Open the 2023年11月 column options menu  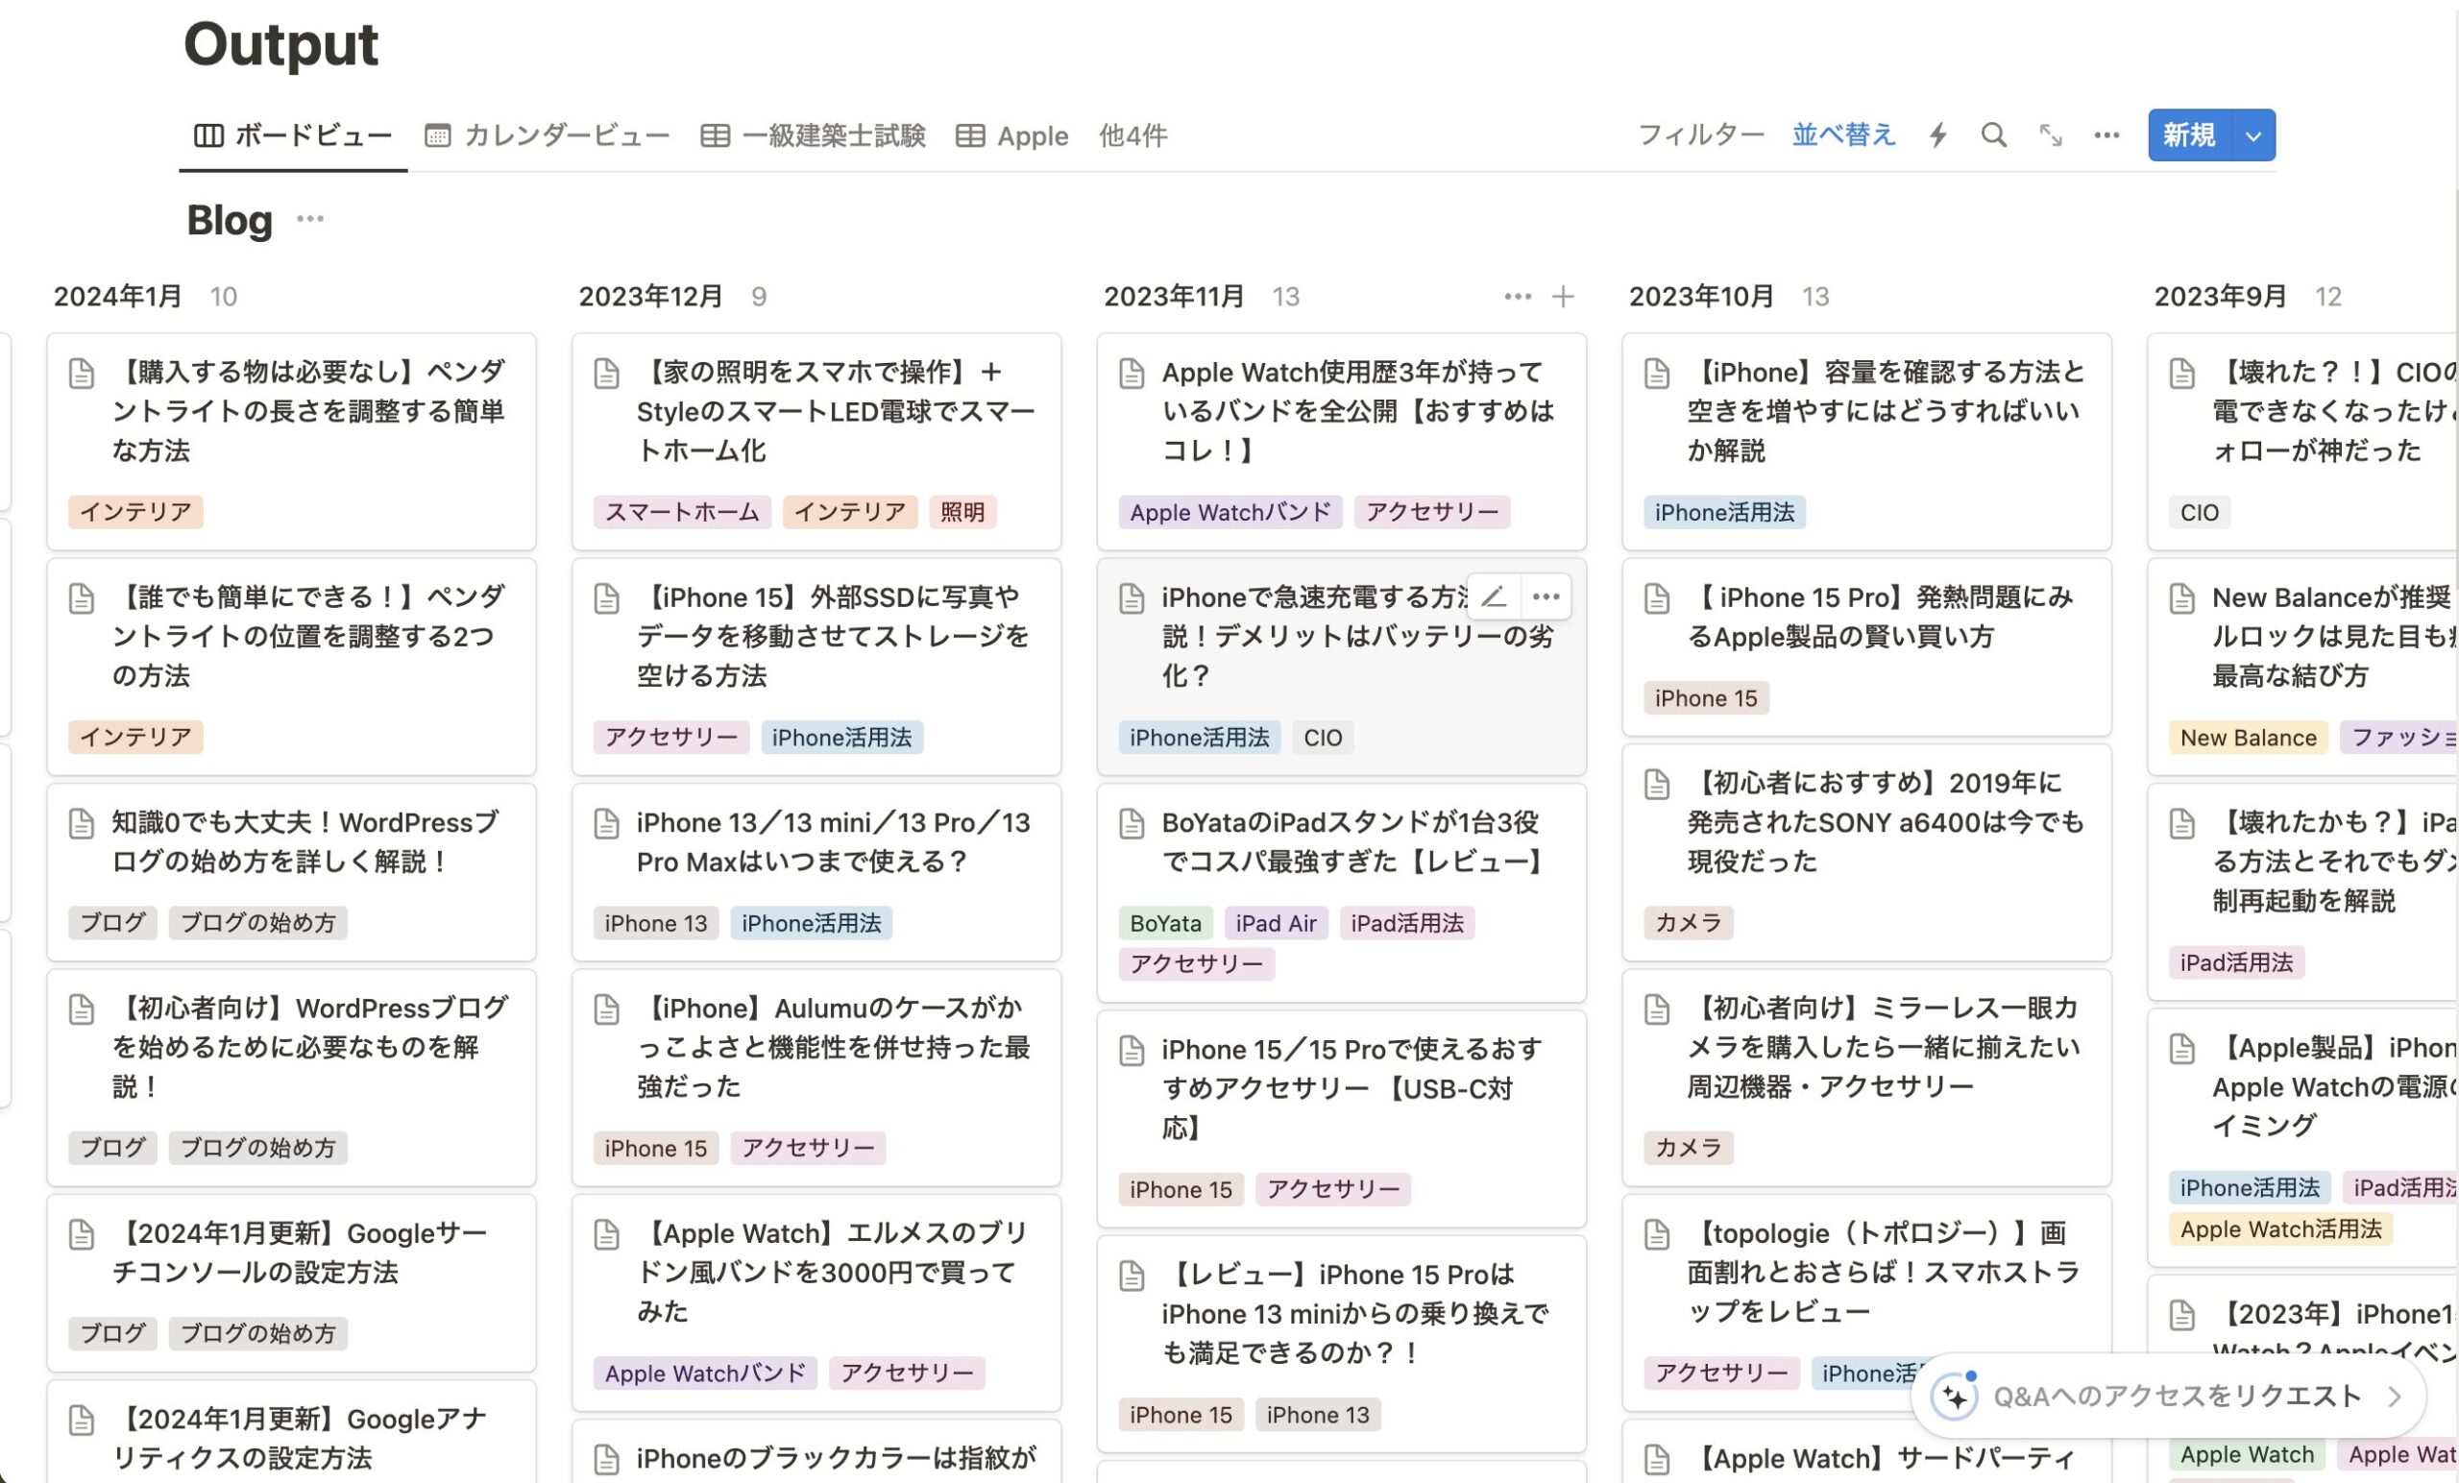1517,297
